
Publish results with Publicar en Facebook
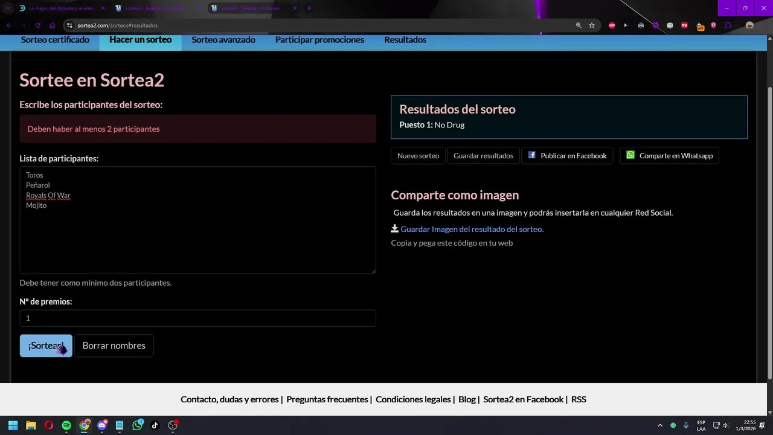567,156
